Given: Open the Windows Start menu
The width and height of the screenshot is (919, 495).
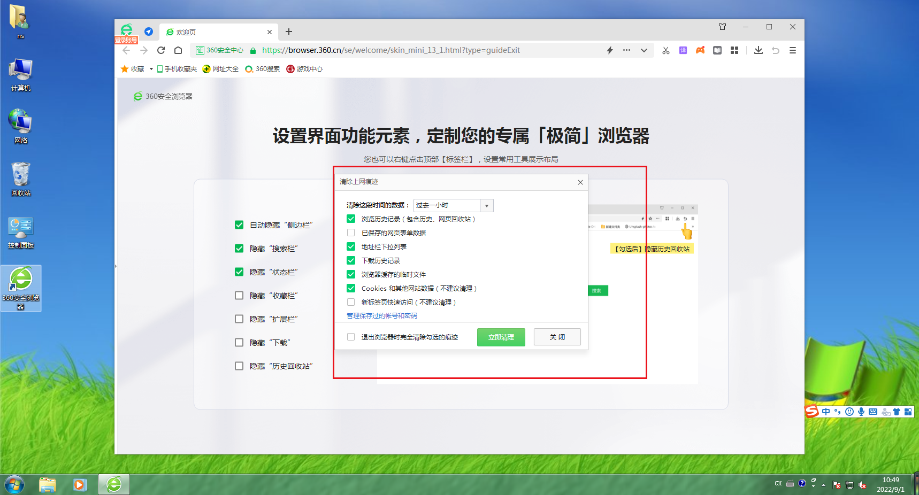Looking at the screenshot, I should (14, 485).
